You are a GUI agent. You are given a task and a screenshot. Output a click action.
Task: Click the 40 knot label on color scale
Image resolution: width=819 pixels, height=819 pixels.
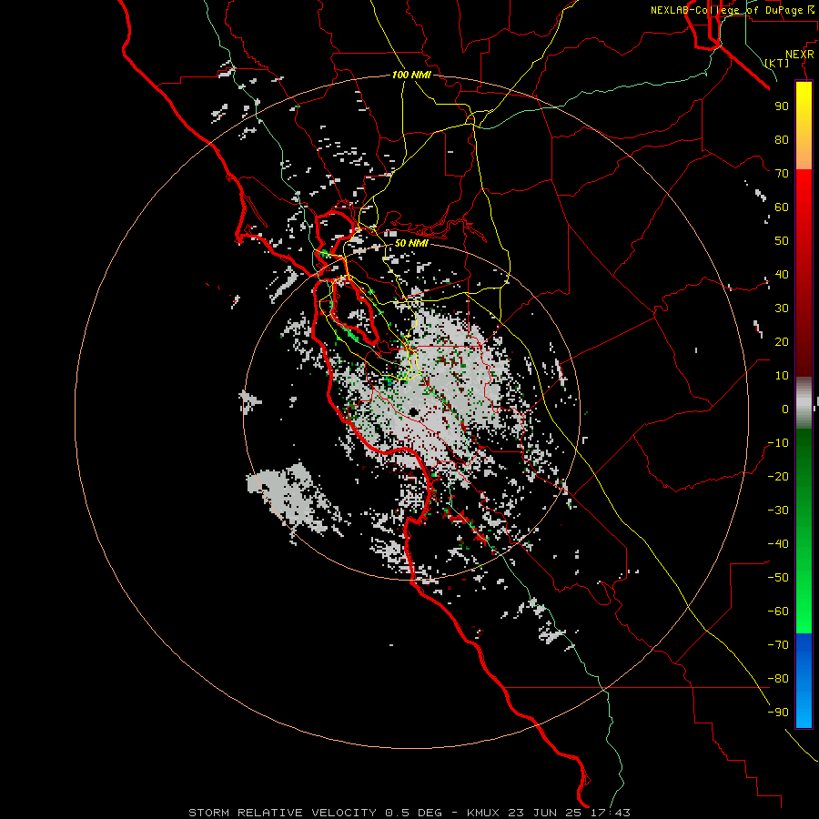pyautogui.click(x=782, y=274)
